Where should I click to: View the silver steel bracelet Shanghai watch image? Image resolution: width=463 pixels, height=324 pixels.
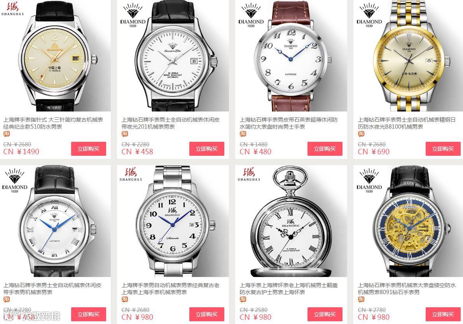point(173,221)
